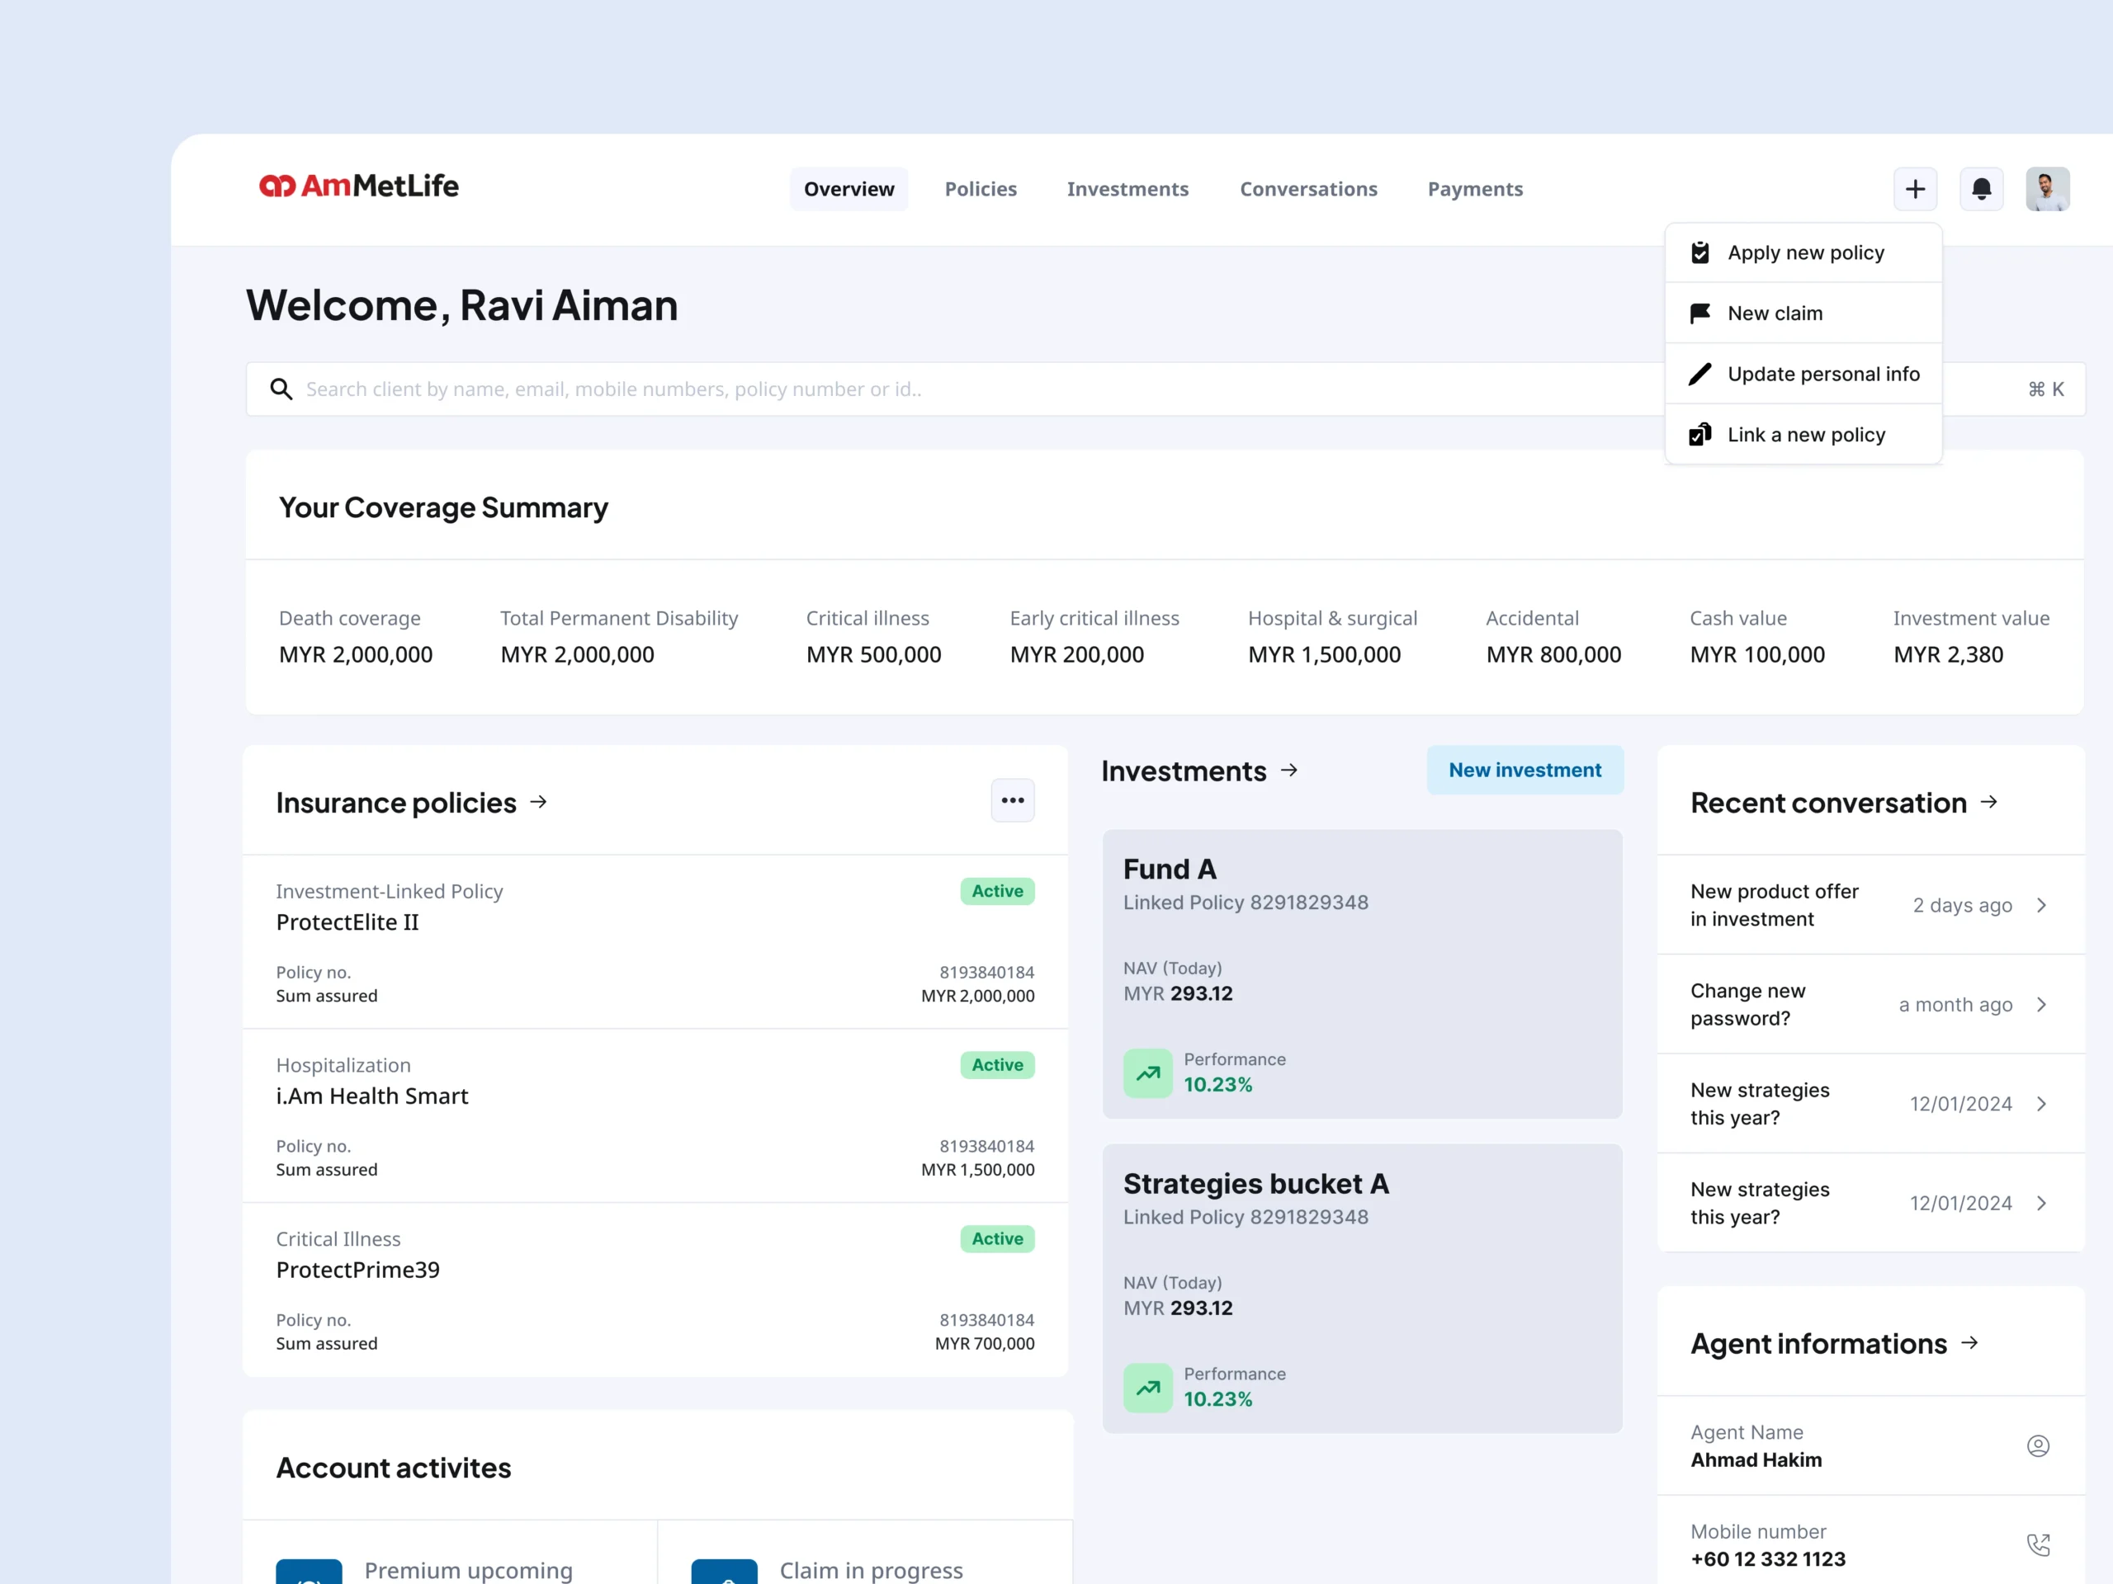Open the notifications bell
This screenshot has width=2113, height=1584.
pyautogui.click(x=1981, y=189)
